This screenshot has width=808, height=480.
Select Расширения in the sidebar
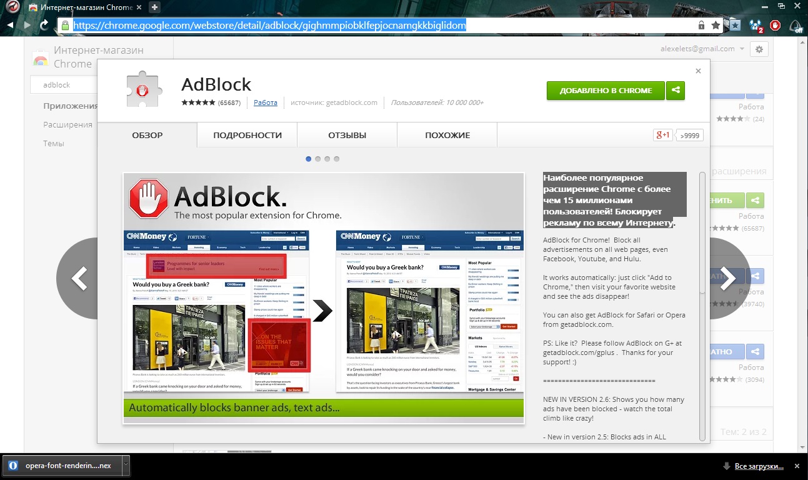coord(67,124)
